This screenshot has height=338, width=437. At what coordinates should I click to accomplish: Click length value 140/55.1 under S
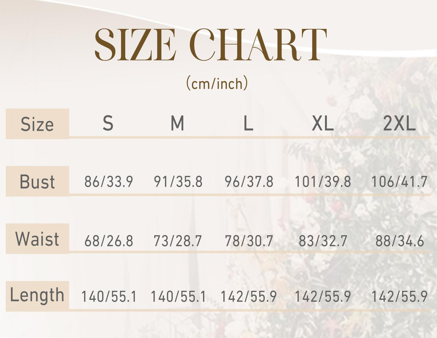109,297
